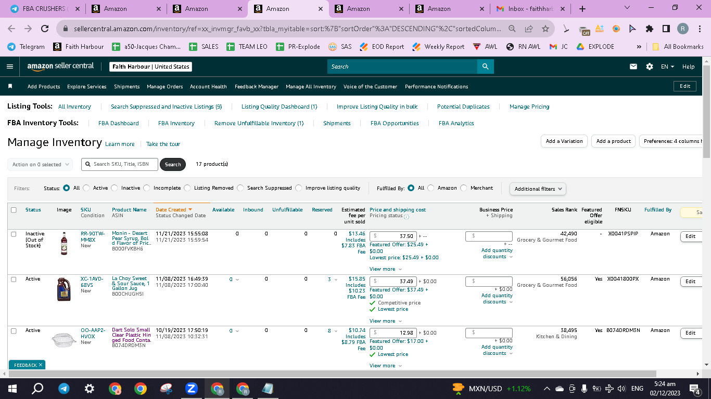Sort by the Date Created column header
Image resolution: width=711 pixels, height=399 pixels.
tap(174, 210)
